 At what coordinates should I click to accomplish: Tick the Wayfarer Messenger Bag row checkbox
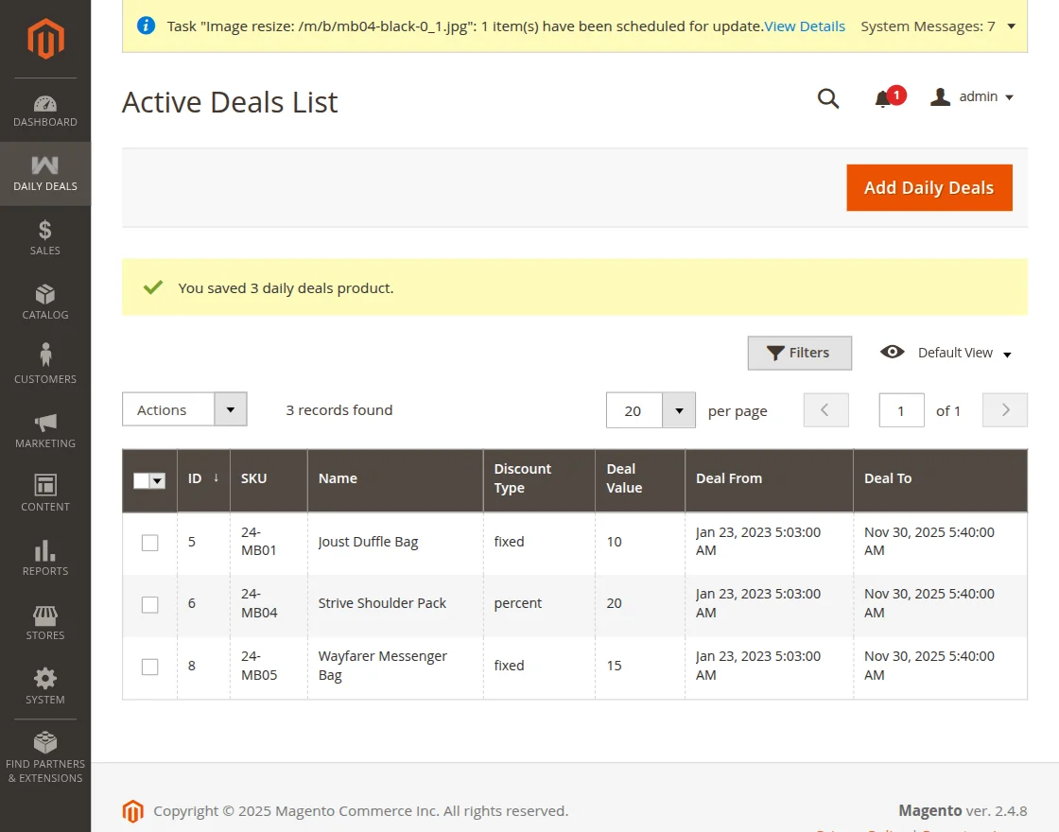pos(149,667)
